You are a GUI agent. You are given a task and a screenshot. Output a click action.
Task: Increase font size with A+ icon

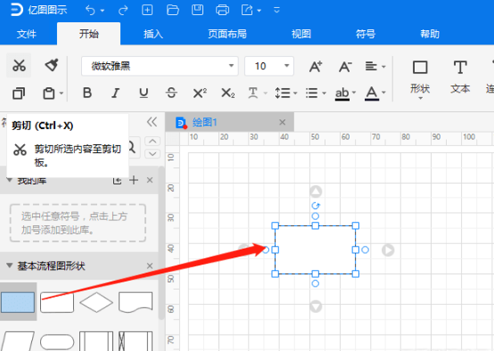coord(316,67)
